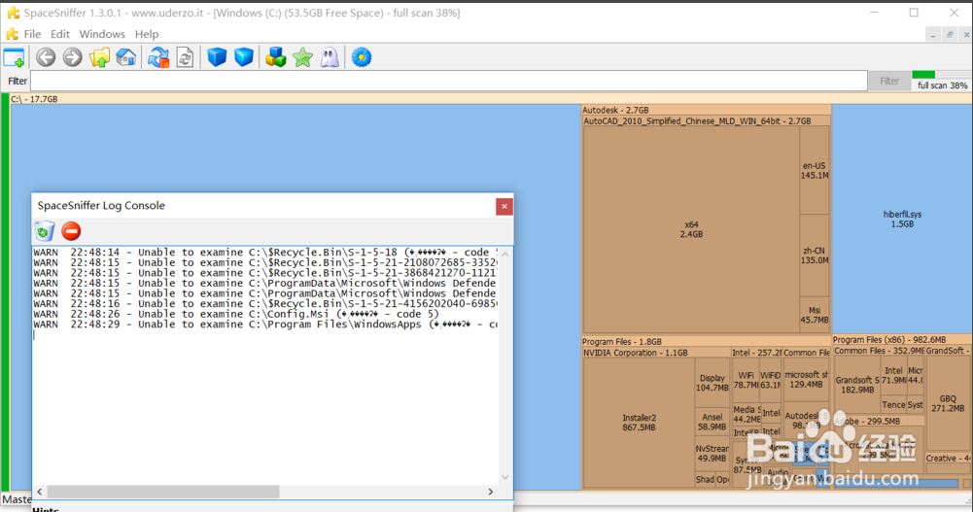Screen dimensions: 973x512
Task: Select the x64 2.4GB block
Action: tap(691, 229)
